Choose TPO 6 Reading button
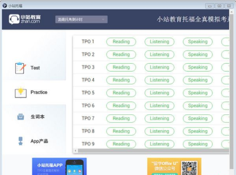This screenshot has width=236, height=175. point(121,106)
